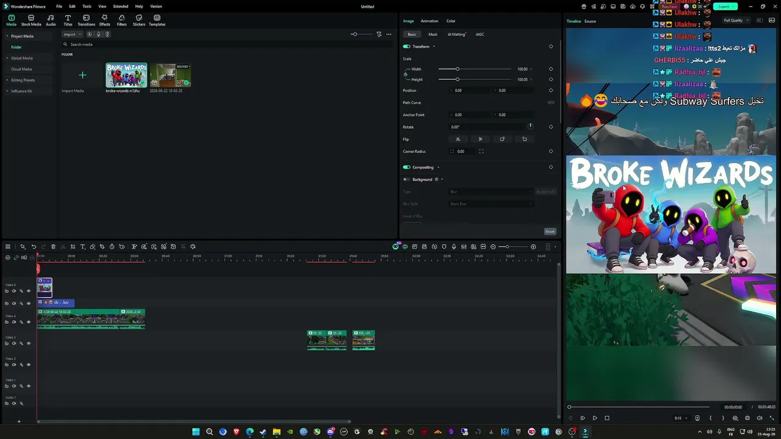Expand the Editing Presets section
781x439 pixels.
tap(8, 80)
